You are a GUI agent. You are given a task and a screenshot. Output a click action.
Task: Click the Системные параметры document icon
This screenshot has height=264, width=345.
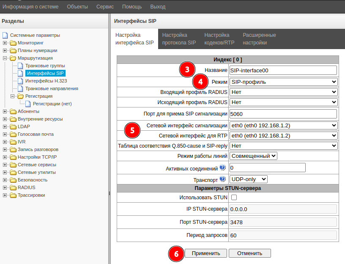coord(5,35)
